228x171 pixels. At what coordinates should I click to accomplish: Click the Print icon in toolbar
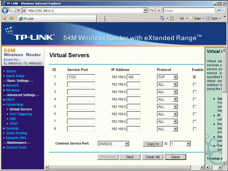(x=182, y=18)
